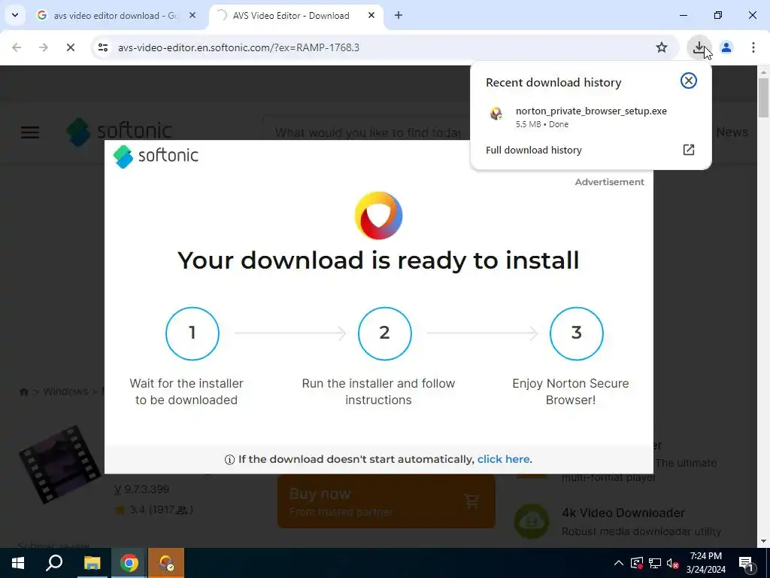Image resolution: width=770 pixels, height=578 pixels.
Task: Open 4k Video Downloader listing
Action: coord(623,513)
